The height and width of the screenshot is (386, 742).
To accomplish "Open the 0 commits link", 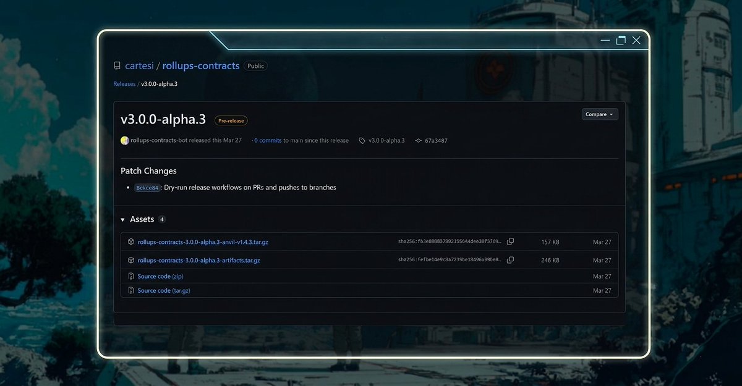I will 268,140.
